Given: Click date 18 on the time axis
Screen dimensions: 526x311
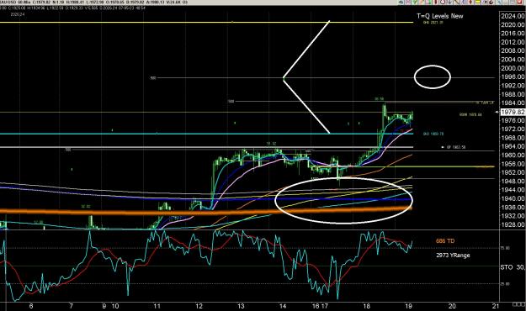Looking at the screenshot, I should coord(367,306).
